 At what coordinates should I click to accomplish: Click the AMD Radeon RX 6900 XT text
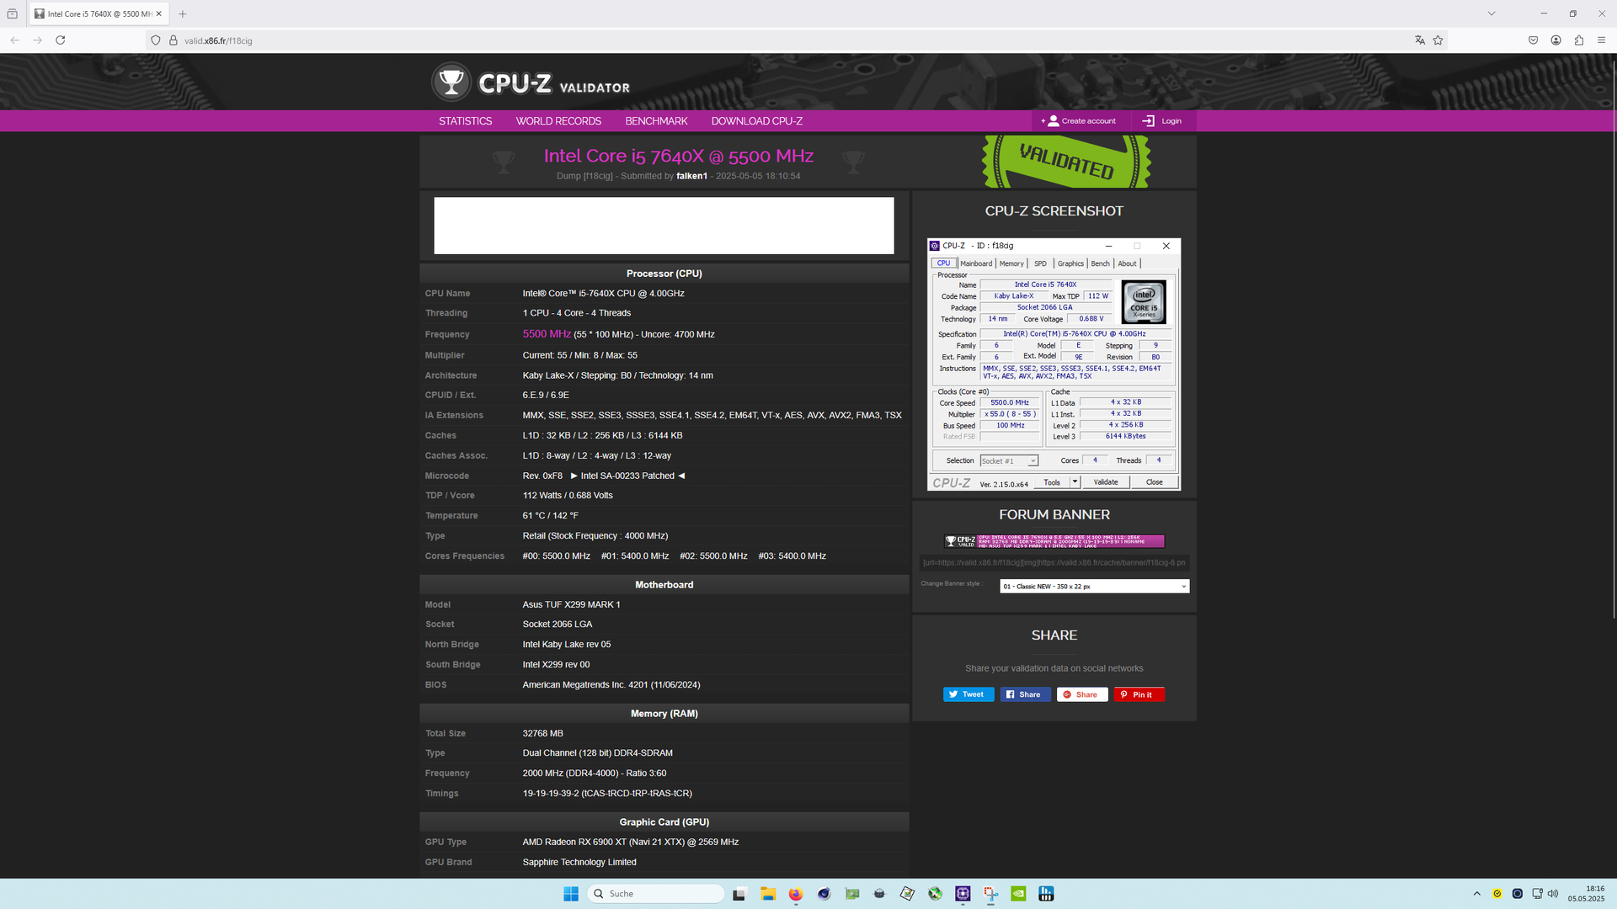(x=630, y=842)
